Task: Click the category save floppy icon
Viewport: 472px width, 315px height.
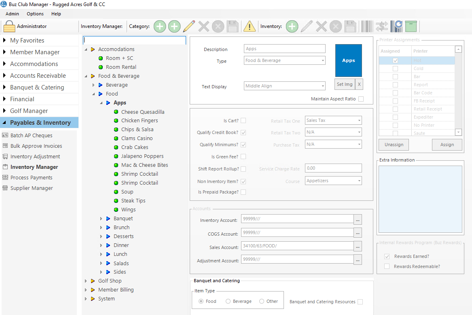Action: click(x=233, y=26)
